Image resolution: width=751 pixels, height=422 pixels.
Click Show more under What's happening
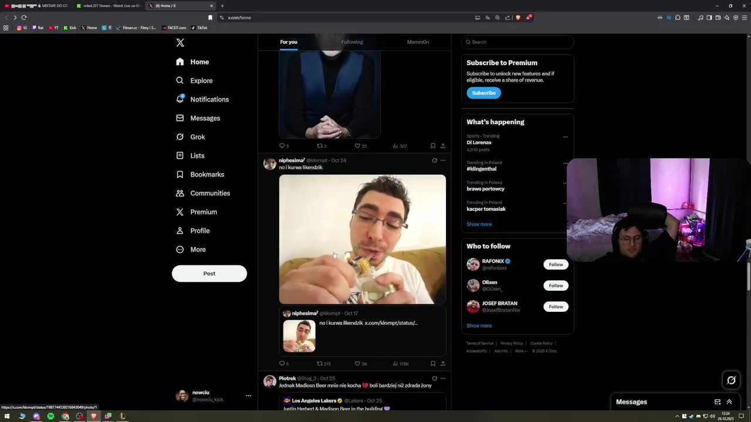pos(479,224)
